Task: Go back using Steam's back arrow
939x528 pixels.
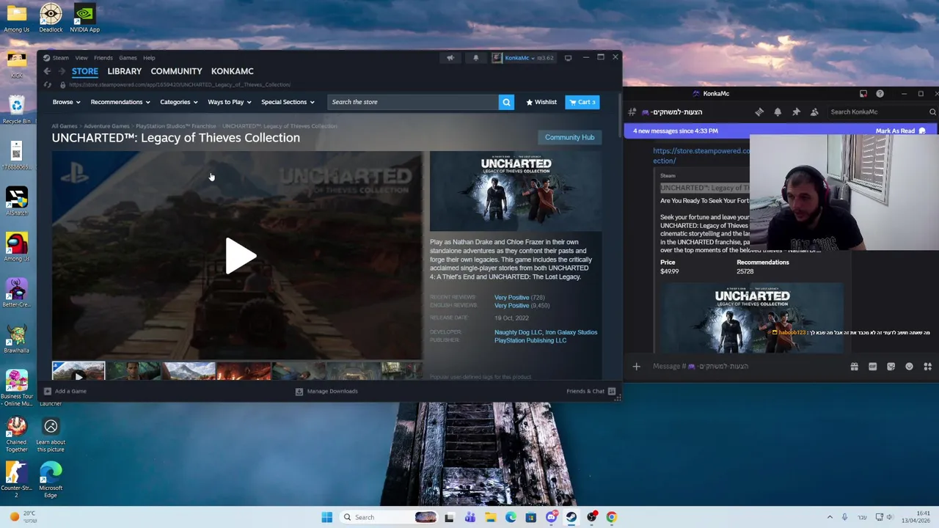Action: pos(47,71)
